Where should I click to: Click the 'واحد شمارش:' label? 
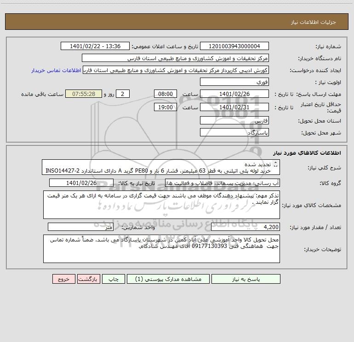coord(138,228)
